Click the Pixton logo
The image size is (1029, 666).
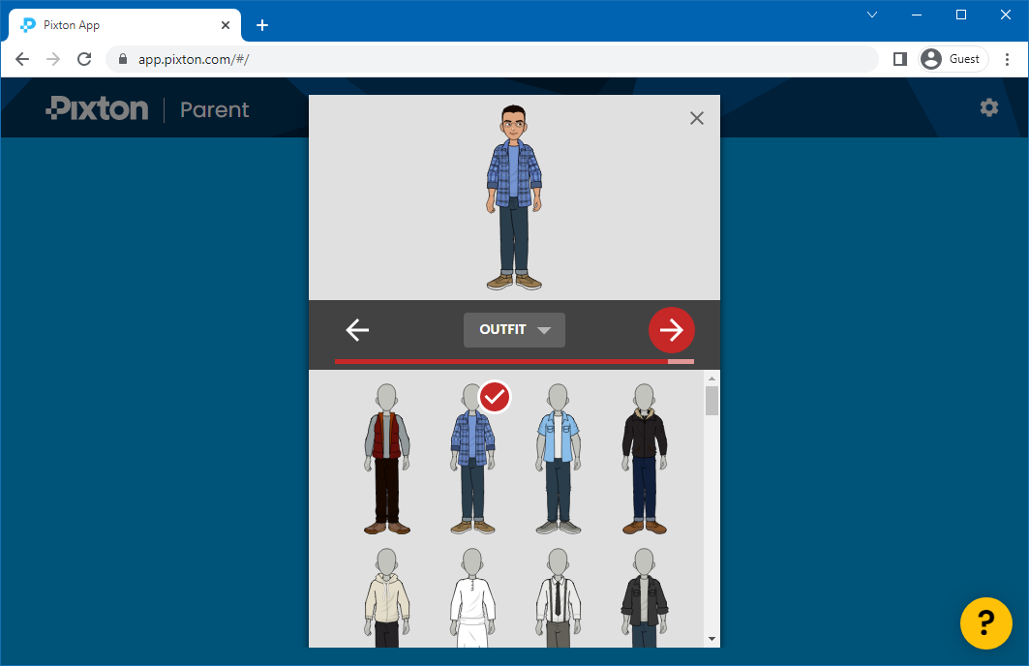click(96, 108)
